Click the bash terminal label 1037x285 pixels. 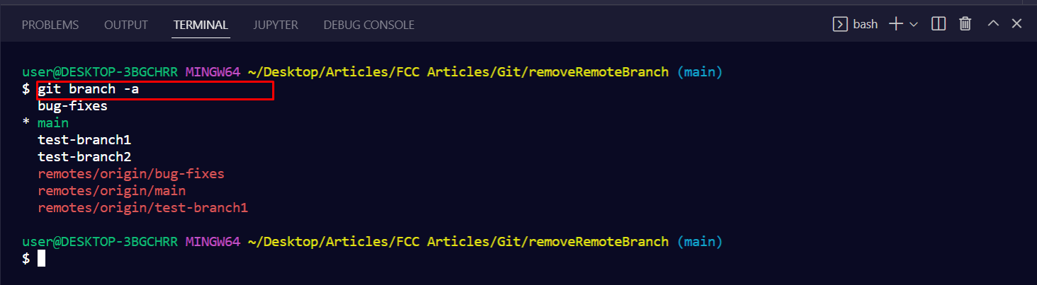pyautogui.click(x=865, y=24)
